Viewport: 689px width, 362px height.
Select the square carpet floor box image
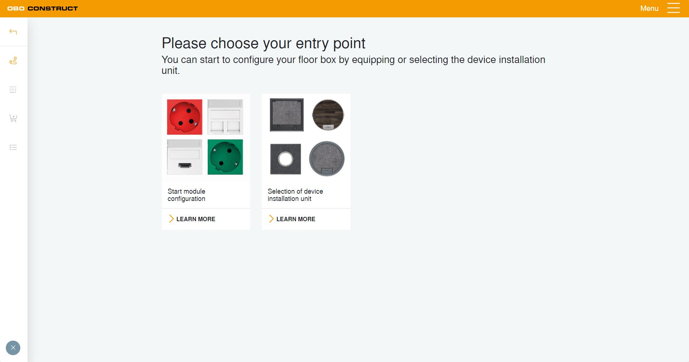[286, 115]
